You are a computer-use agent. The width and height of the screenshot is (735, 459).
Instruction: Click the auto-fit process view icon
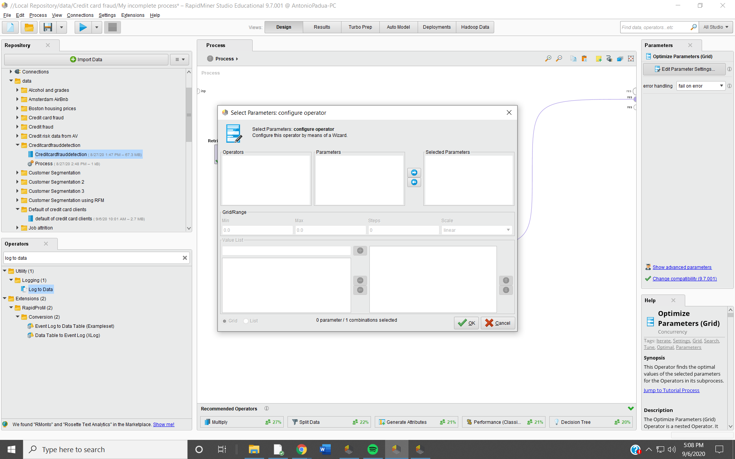pos(631,59)
